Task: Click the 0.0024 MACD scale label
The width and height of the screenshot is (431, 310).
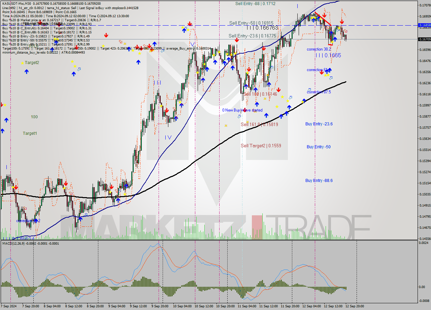Action: (424, 243)
